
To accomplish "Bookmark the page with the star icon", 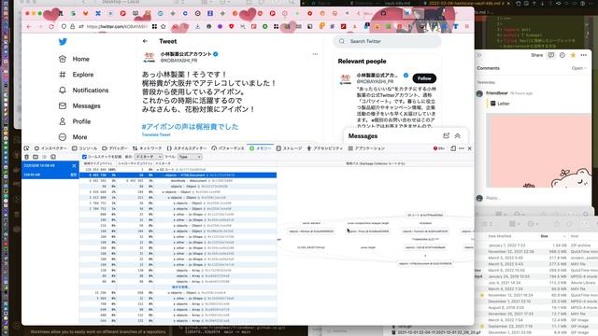I will [164, 27].
